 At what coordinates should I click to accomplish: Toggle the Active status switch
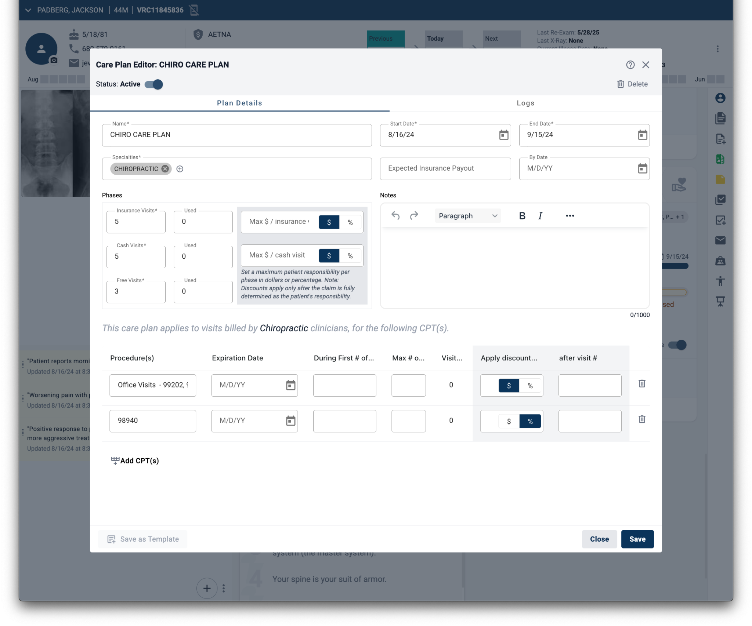pyautogui.click(x=154, y=84)
